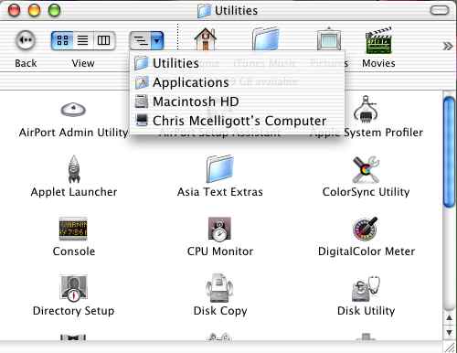Show more toolbar items chevron
Viewport: 457px width, 353px height.
pyautogui.click(x=448, y=47)
